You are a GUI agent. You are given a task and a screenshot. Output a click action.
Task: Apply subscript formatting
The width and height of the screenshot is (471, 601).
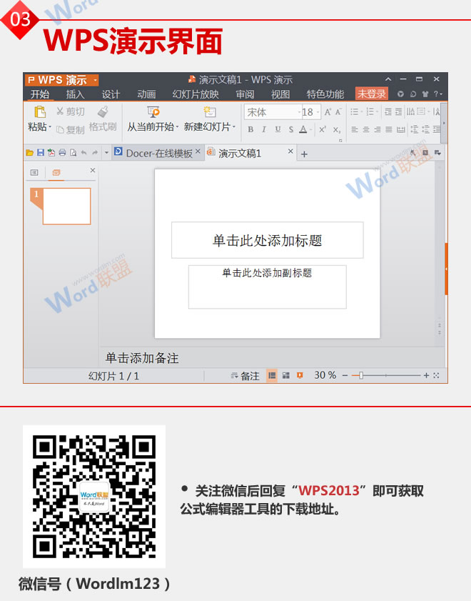pyautogui.click(x=336, y=130)
